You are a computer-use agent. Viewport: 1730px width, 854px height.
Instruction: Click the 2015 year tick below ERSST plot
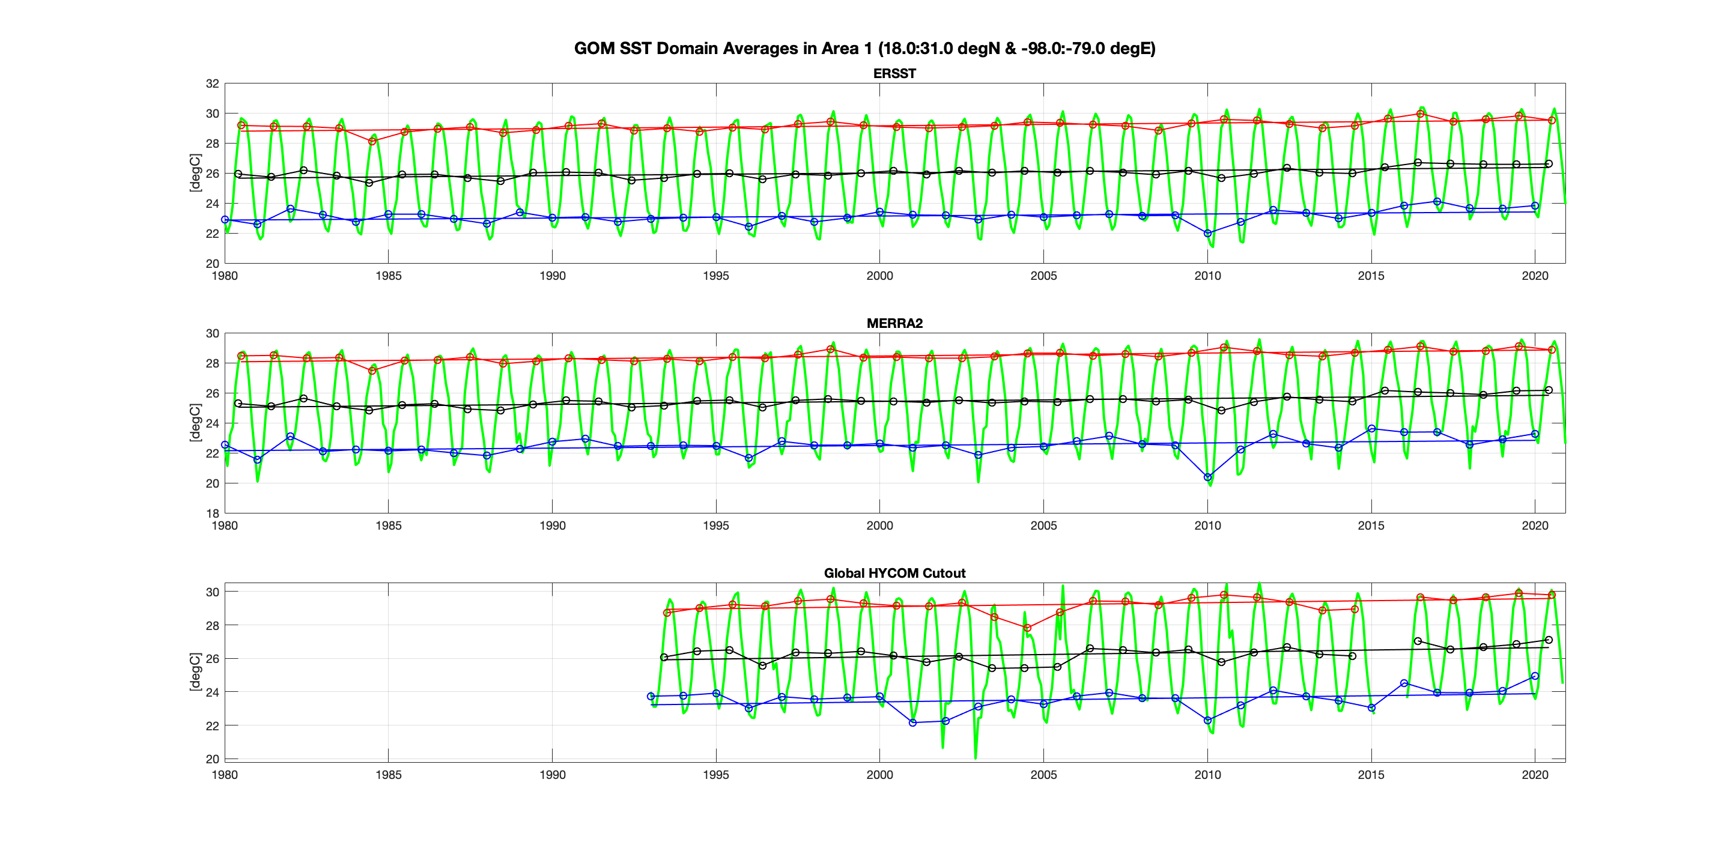point(1371,276)
